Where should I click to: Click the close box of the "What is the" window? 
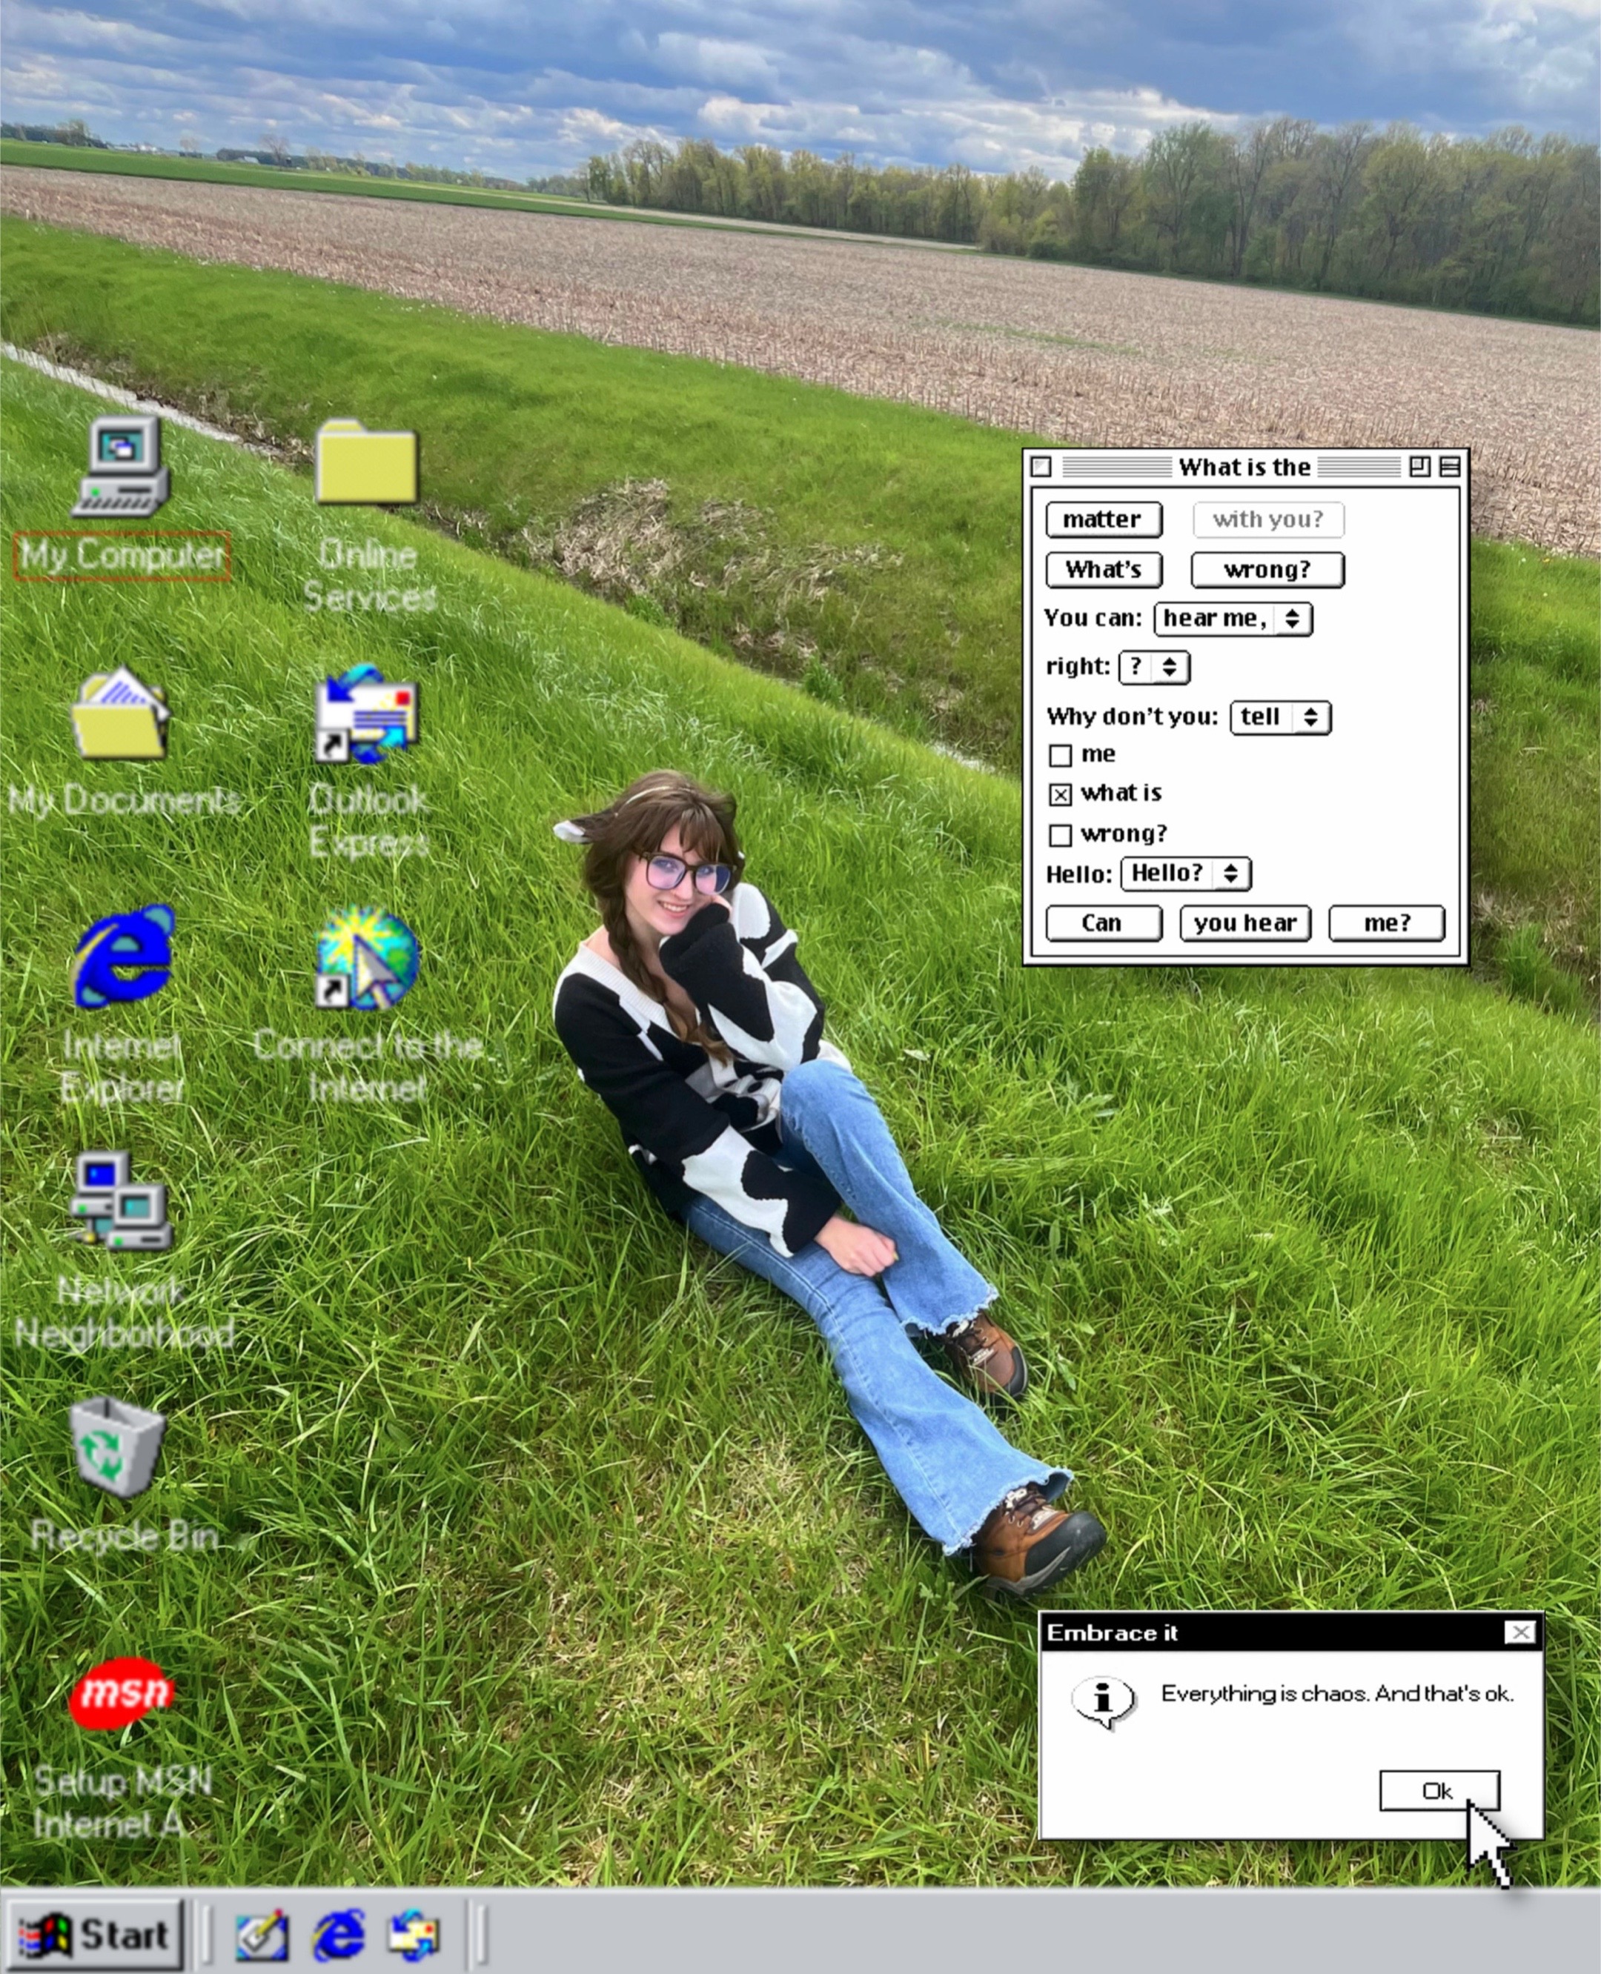[1042, 467]
